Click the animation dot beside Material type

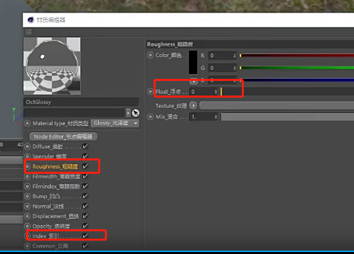[x=27, y=124]
